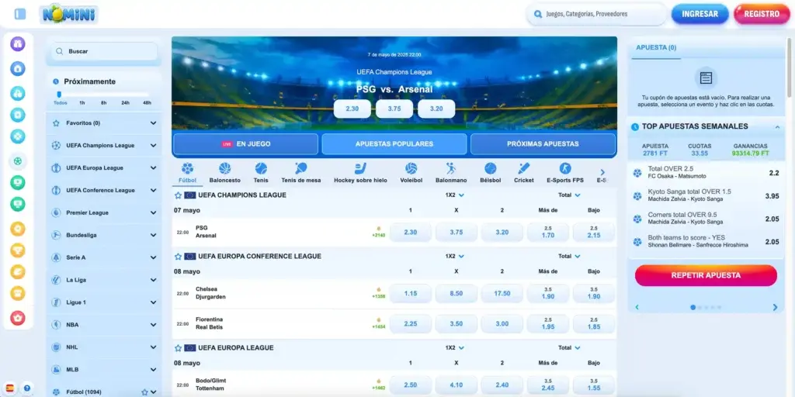Collapse Top Apuestas Semanales panel

(x=777, y=126)
